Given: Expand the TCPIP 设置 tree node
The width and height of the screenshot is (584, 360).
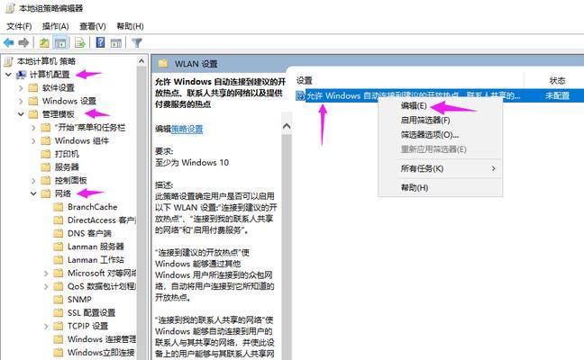Looking at the screenshot, I should (x=46, y=326).
